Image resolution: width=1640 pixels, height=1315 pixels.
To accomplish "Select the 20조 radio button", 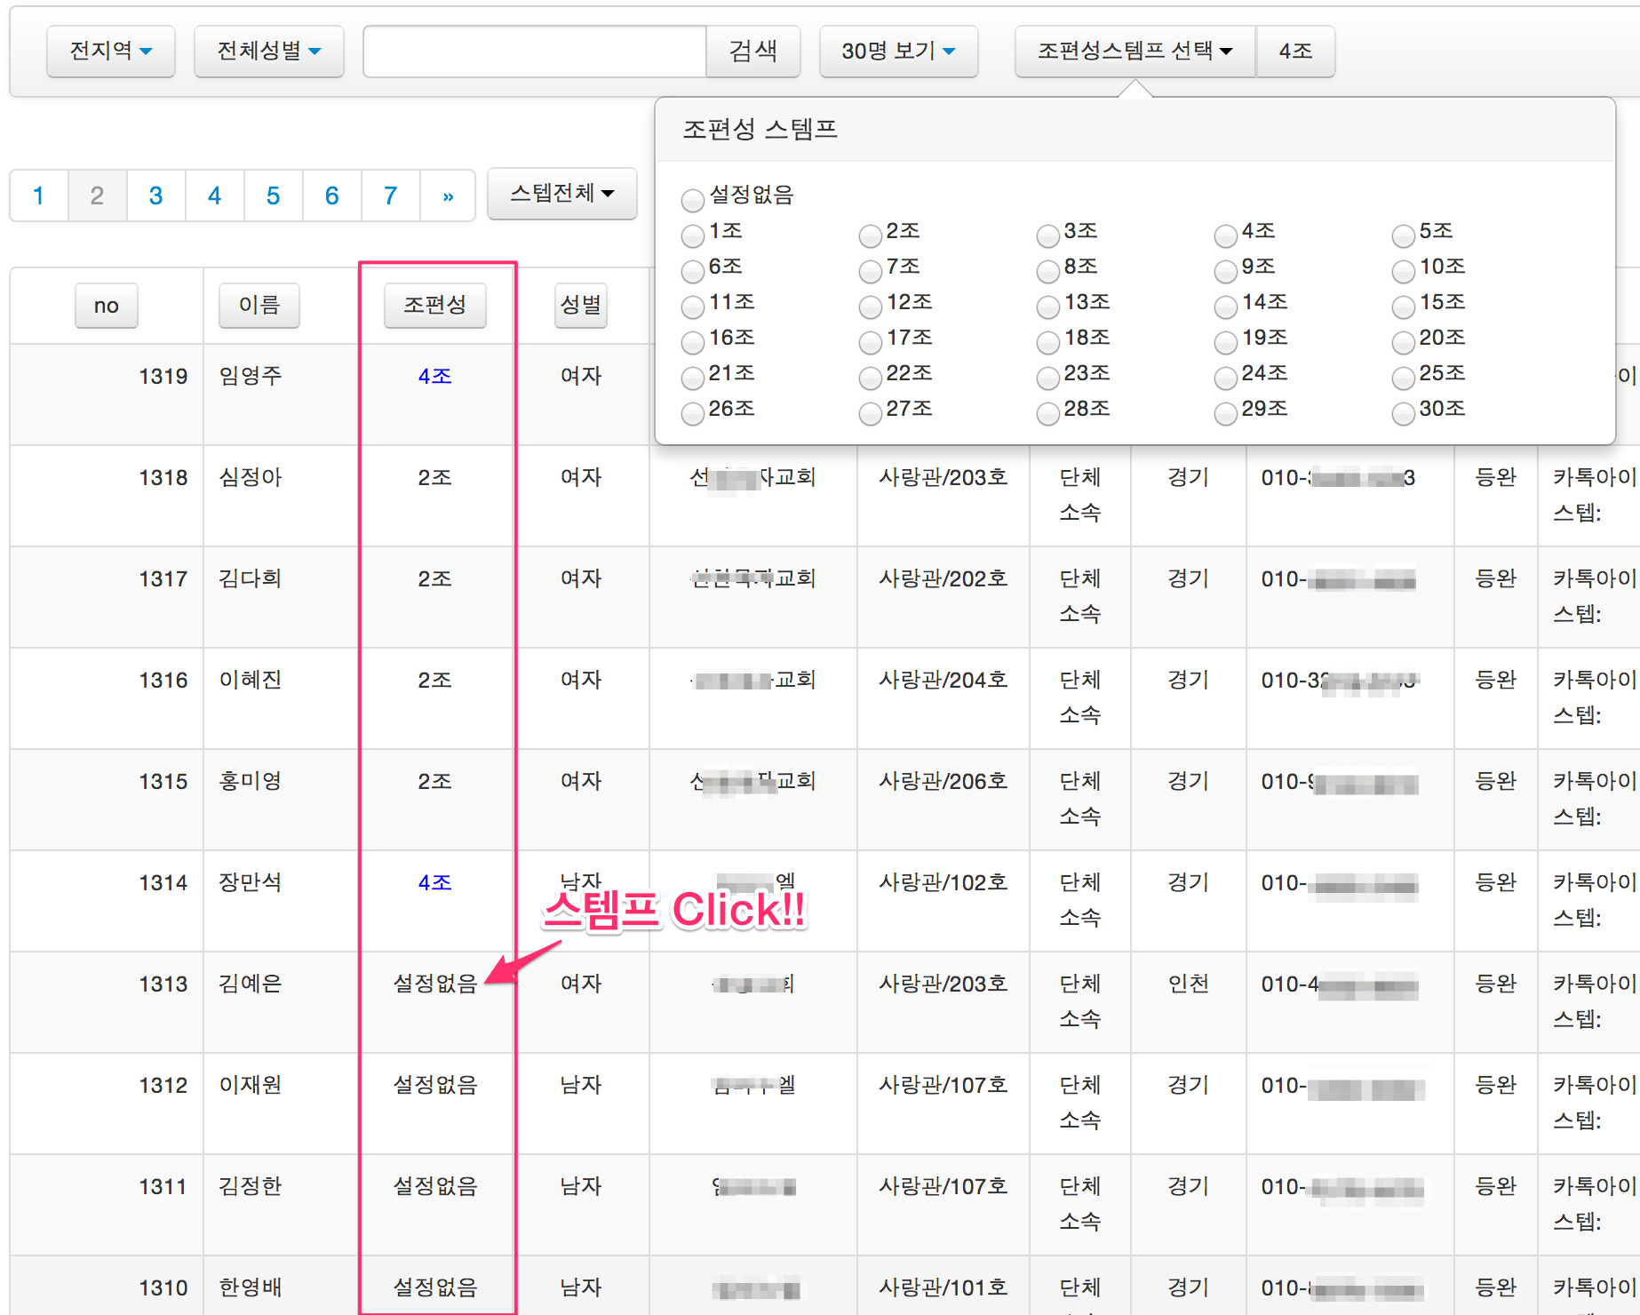I will (1404, 342).
